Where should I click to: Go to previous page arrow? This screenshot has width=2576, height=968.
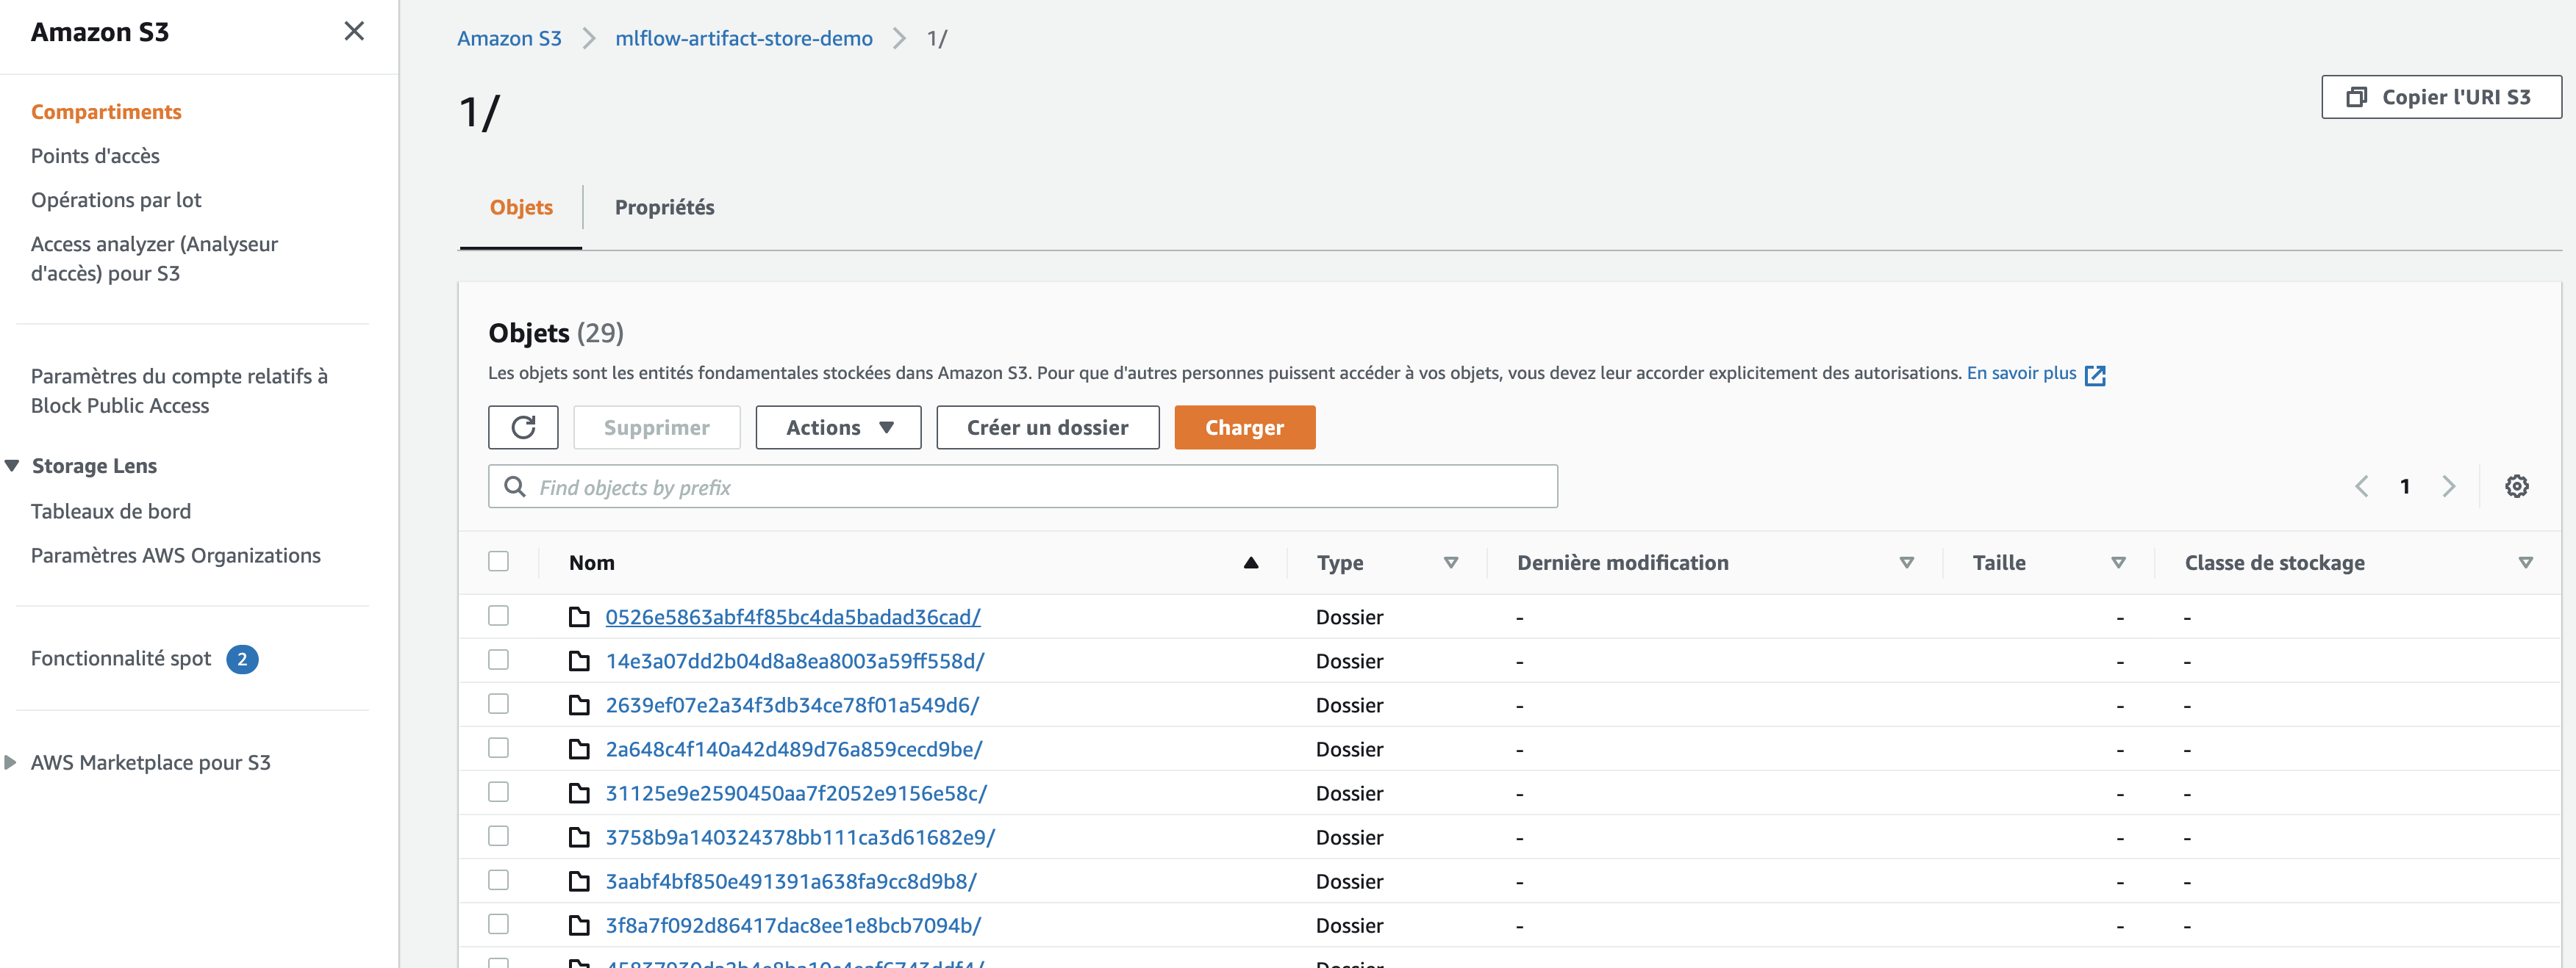click(x=2362, y=486)
